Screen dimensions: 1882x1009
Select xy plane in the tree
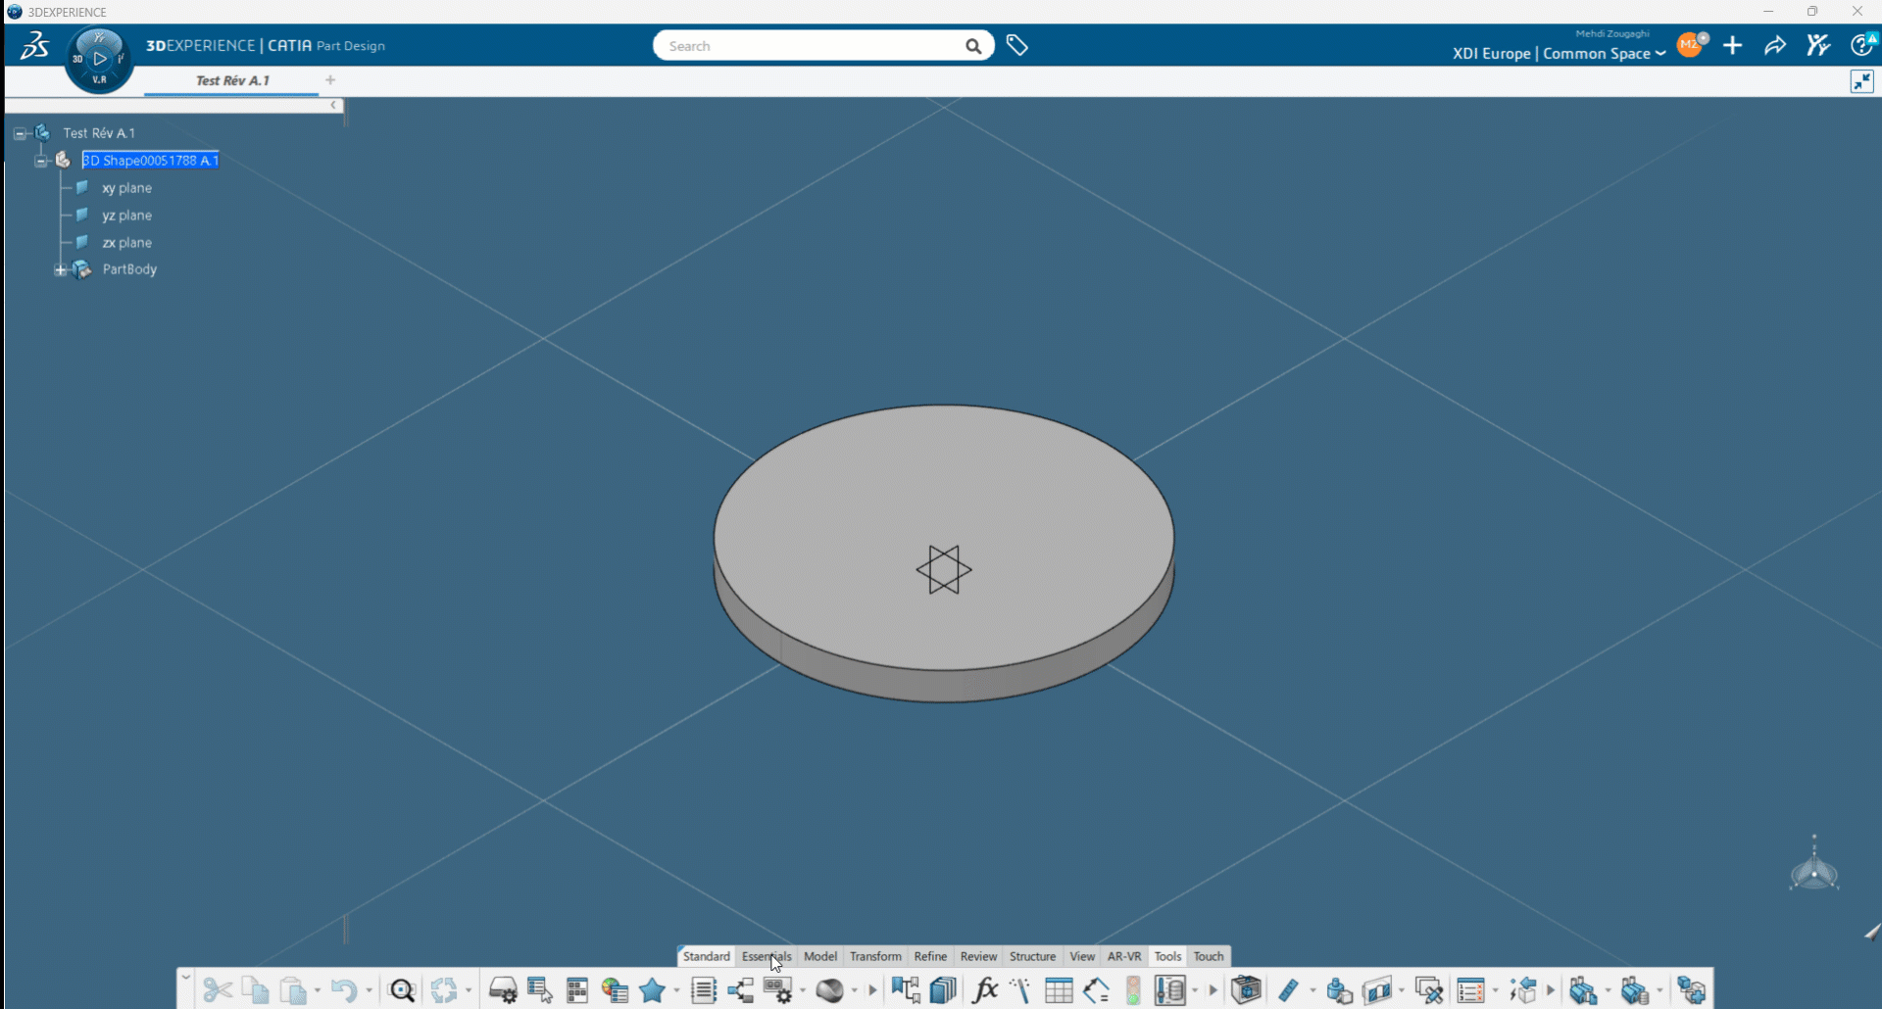tap(126, 188)
